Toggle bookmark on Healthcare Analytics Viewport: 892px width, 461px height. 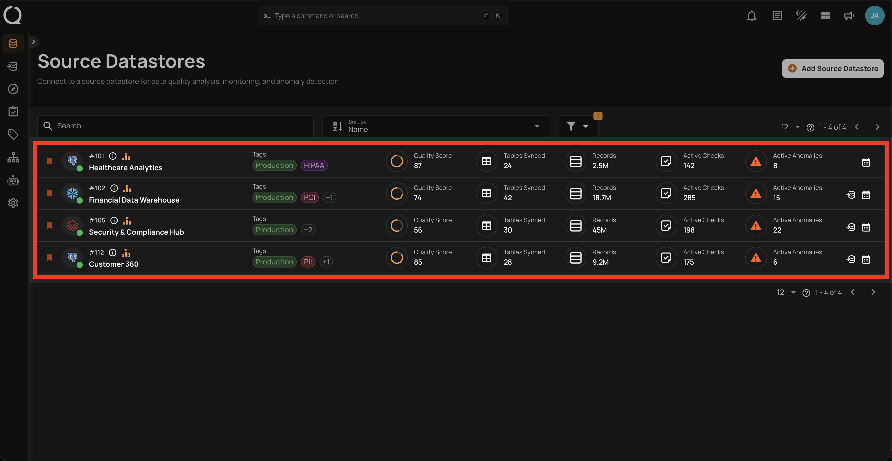point(49,161)
